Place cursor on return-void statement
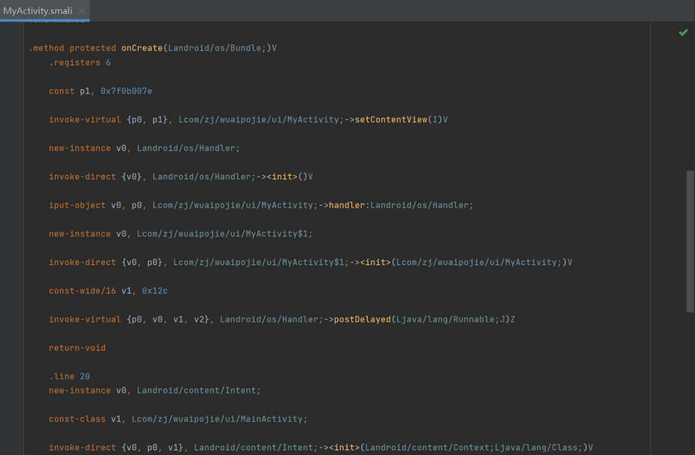The width and height of the screenshot is (695, 455). pos(77,348)
